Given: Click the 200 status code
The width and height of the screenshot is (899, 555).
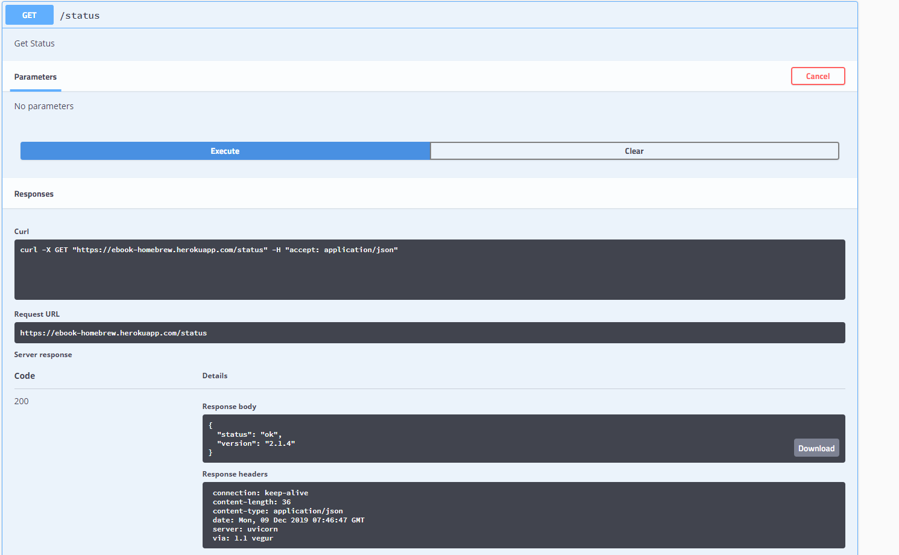Looking at the screenshot, I should (x=22, y=401).
